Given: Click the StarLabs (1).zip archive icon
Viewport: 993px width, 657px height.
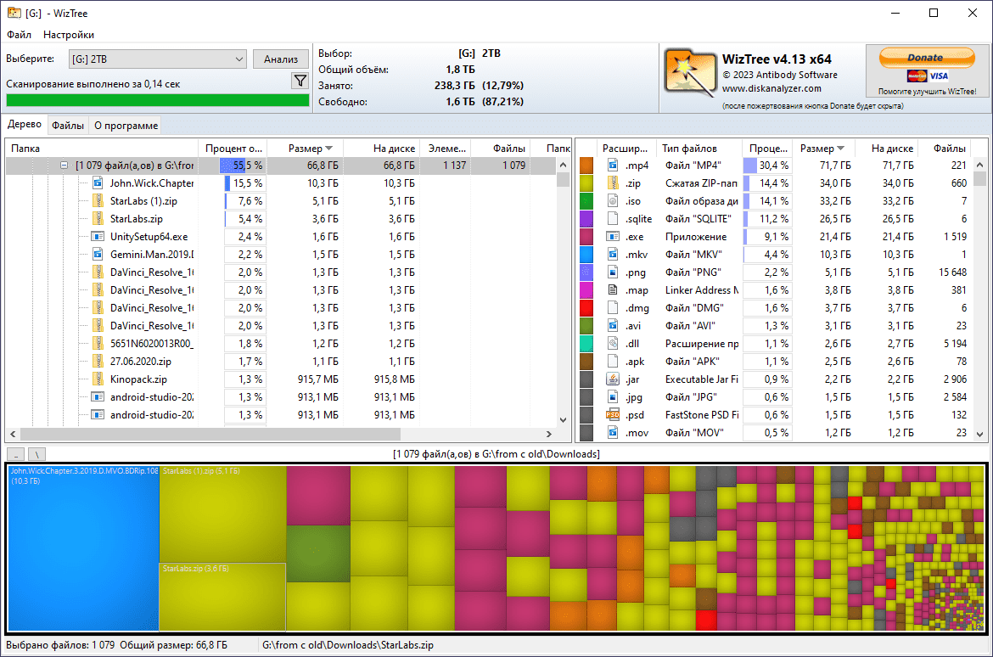Looking at the screenshot, I should pos(98,201).
